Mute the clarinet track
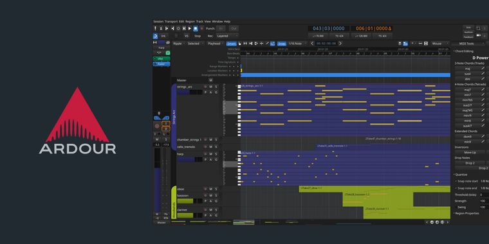 tap(211, 210)
